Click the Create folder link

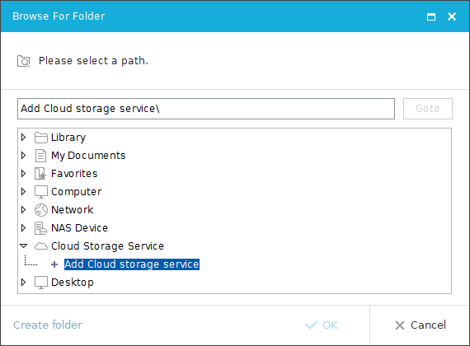tap(47, 325)
